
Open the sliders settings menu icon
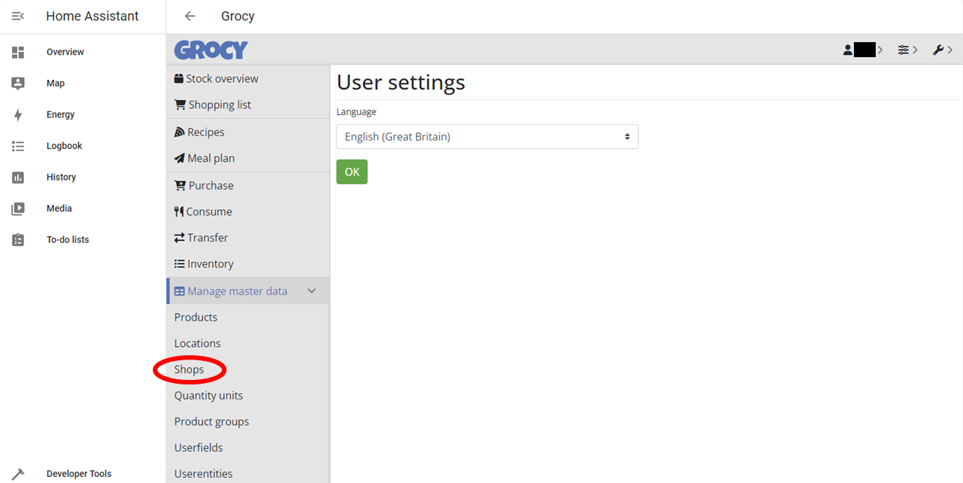pyautogui.click(x=903, y=50)
